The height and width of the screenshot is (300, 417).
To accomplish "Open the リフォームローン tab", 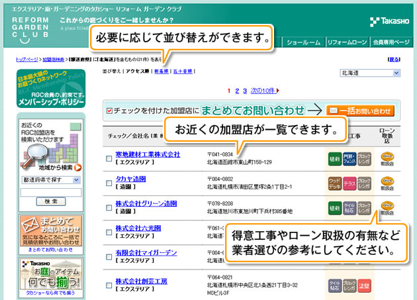I will pos(347,42).
